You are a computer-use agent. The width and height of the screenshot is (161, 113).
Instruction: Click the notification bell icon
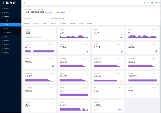coord(148,3)
